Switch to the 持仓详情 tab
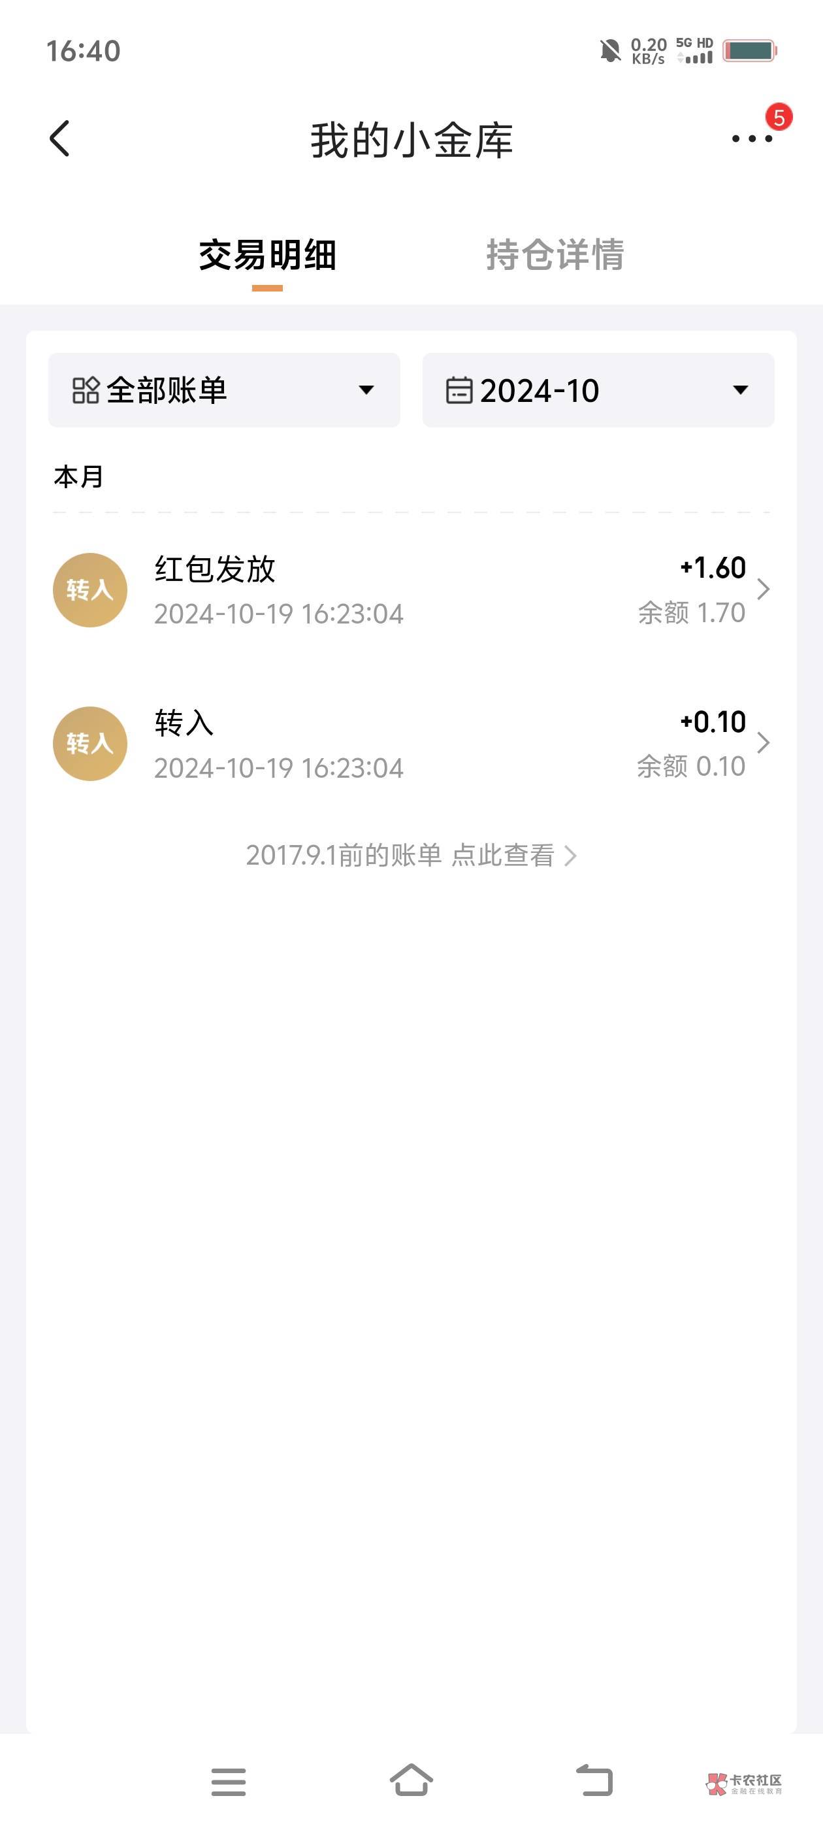Screen dimensions: 823x1830 [x=555, y=255]
